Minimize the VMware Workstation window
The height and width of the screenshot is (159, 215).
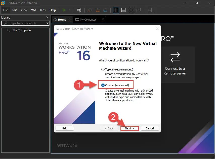click(x=185, y=3)
